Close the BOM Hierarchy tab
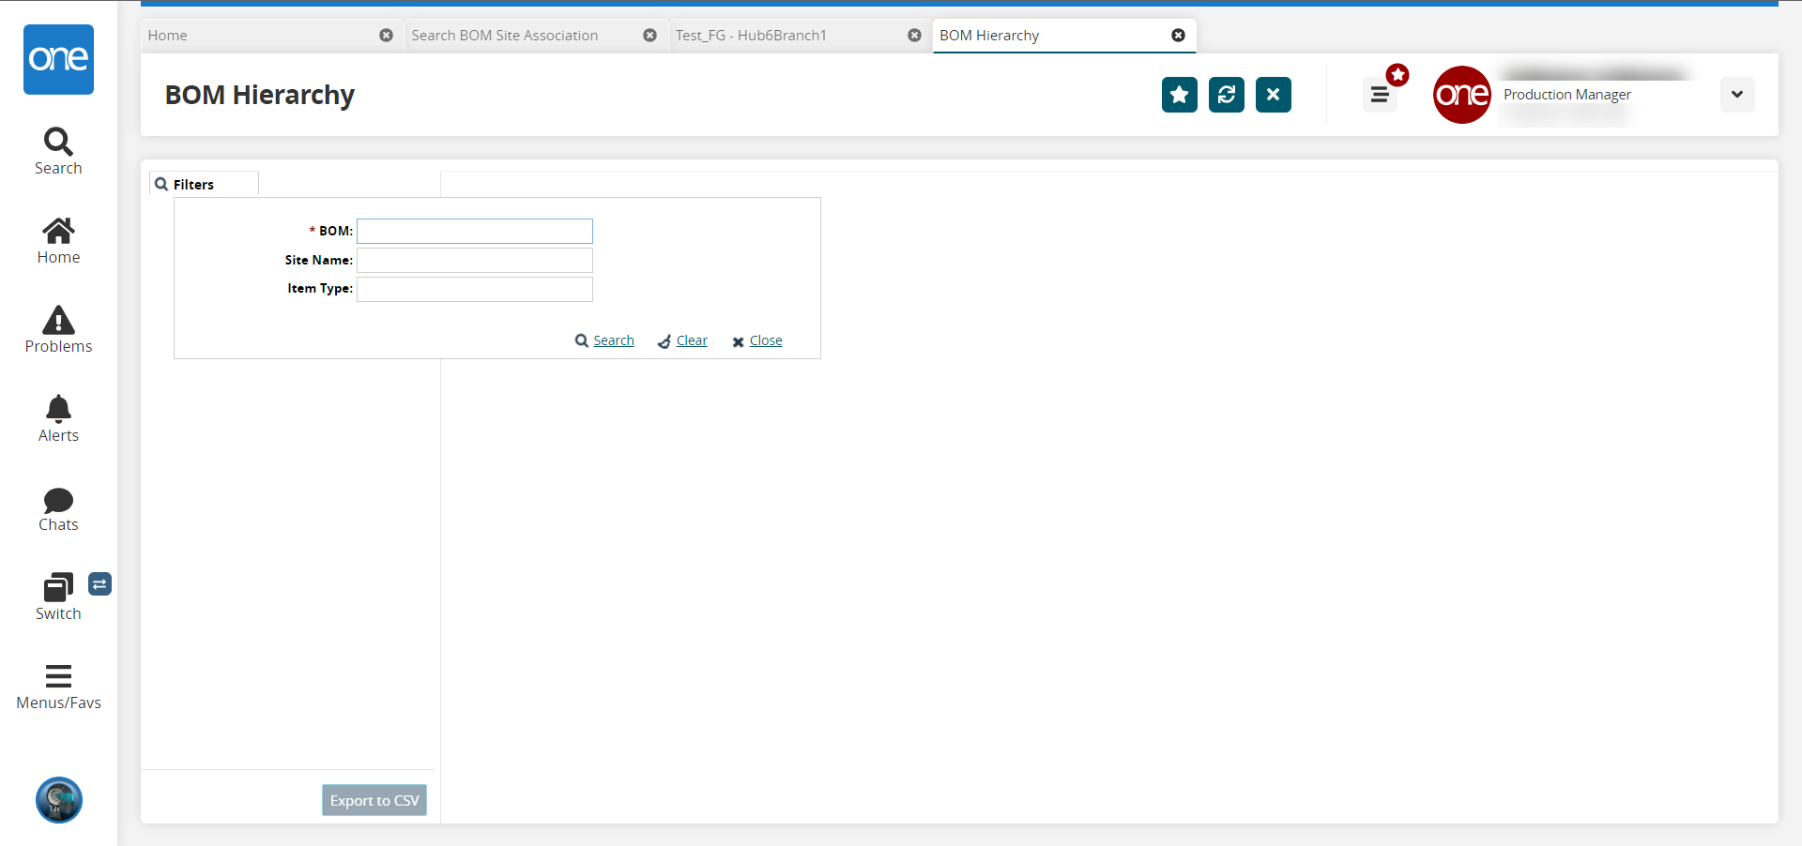1802x846 pixels. pyautogui.click(x=1178, y=36)
